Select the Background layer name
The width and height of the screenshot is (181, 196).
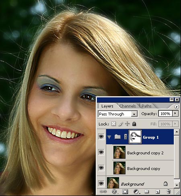132,184
